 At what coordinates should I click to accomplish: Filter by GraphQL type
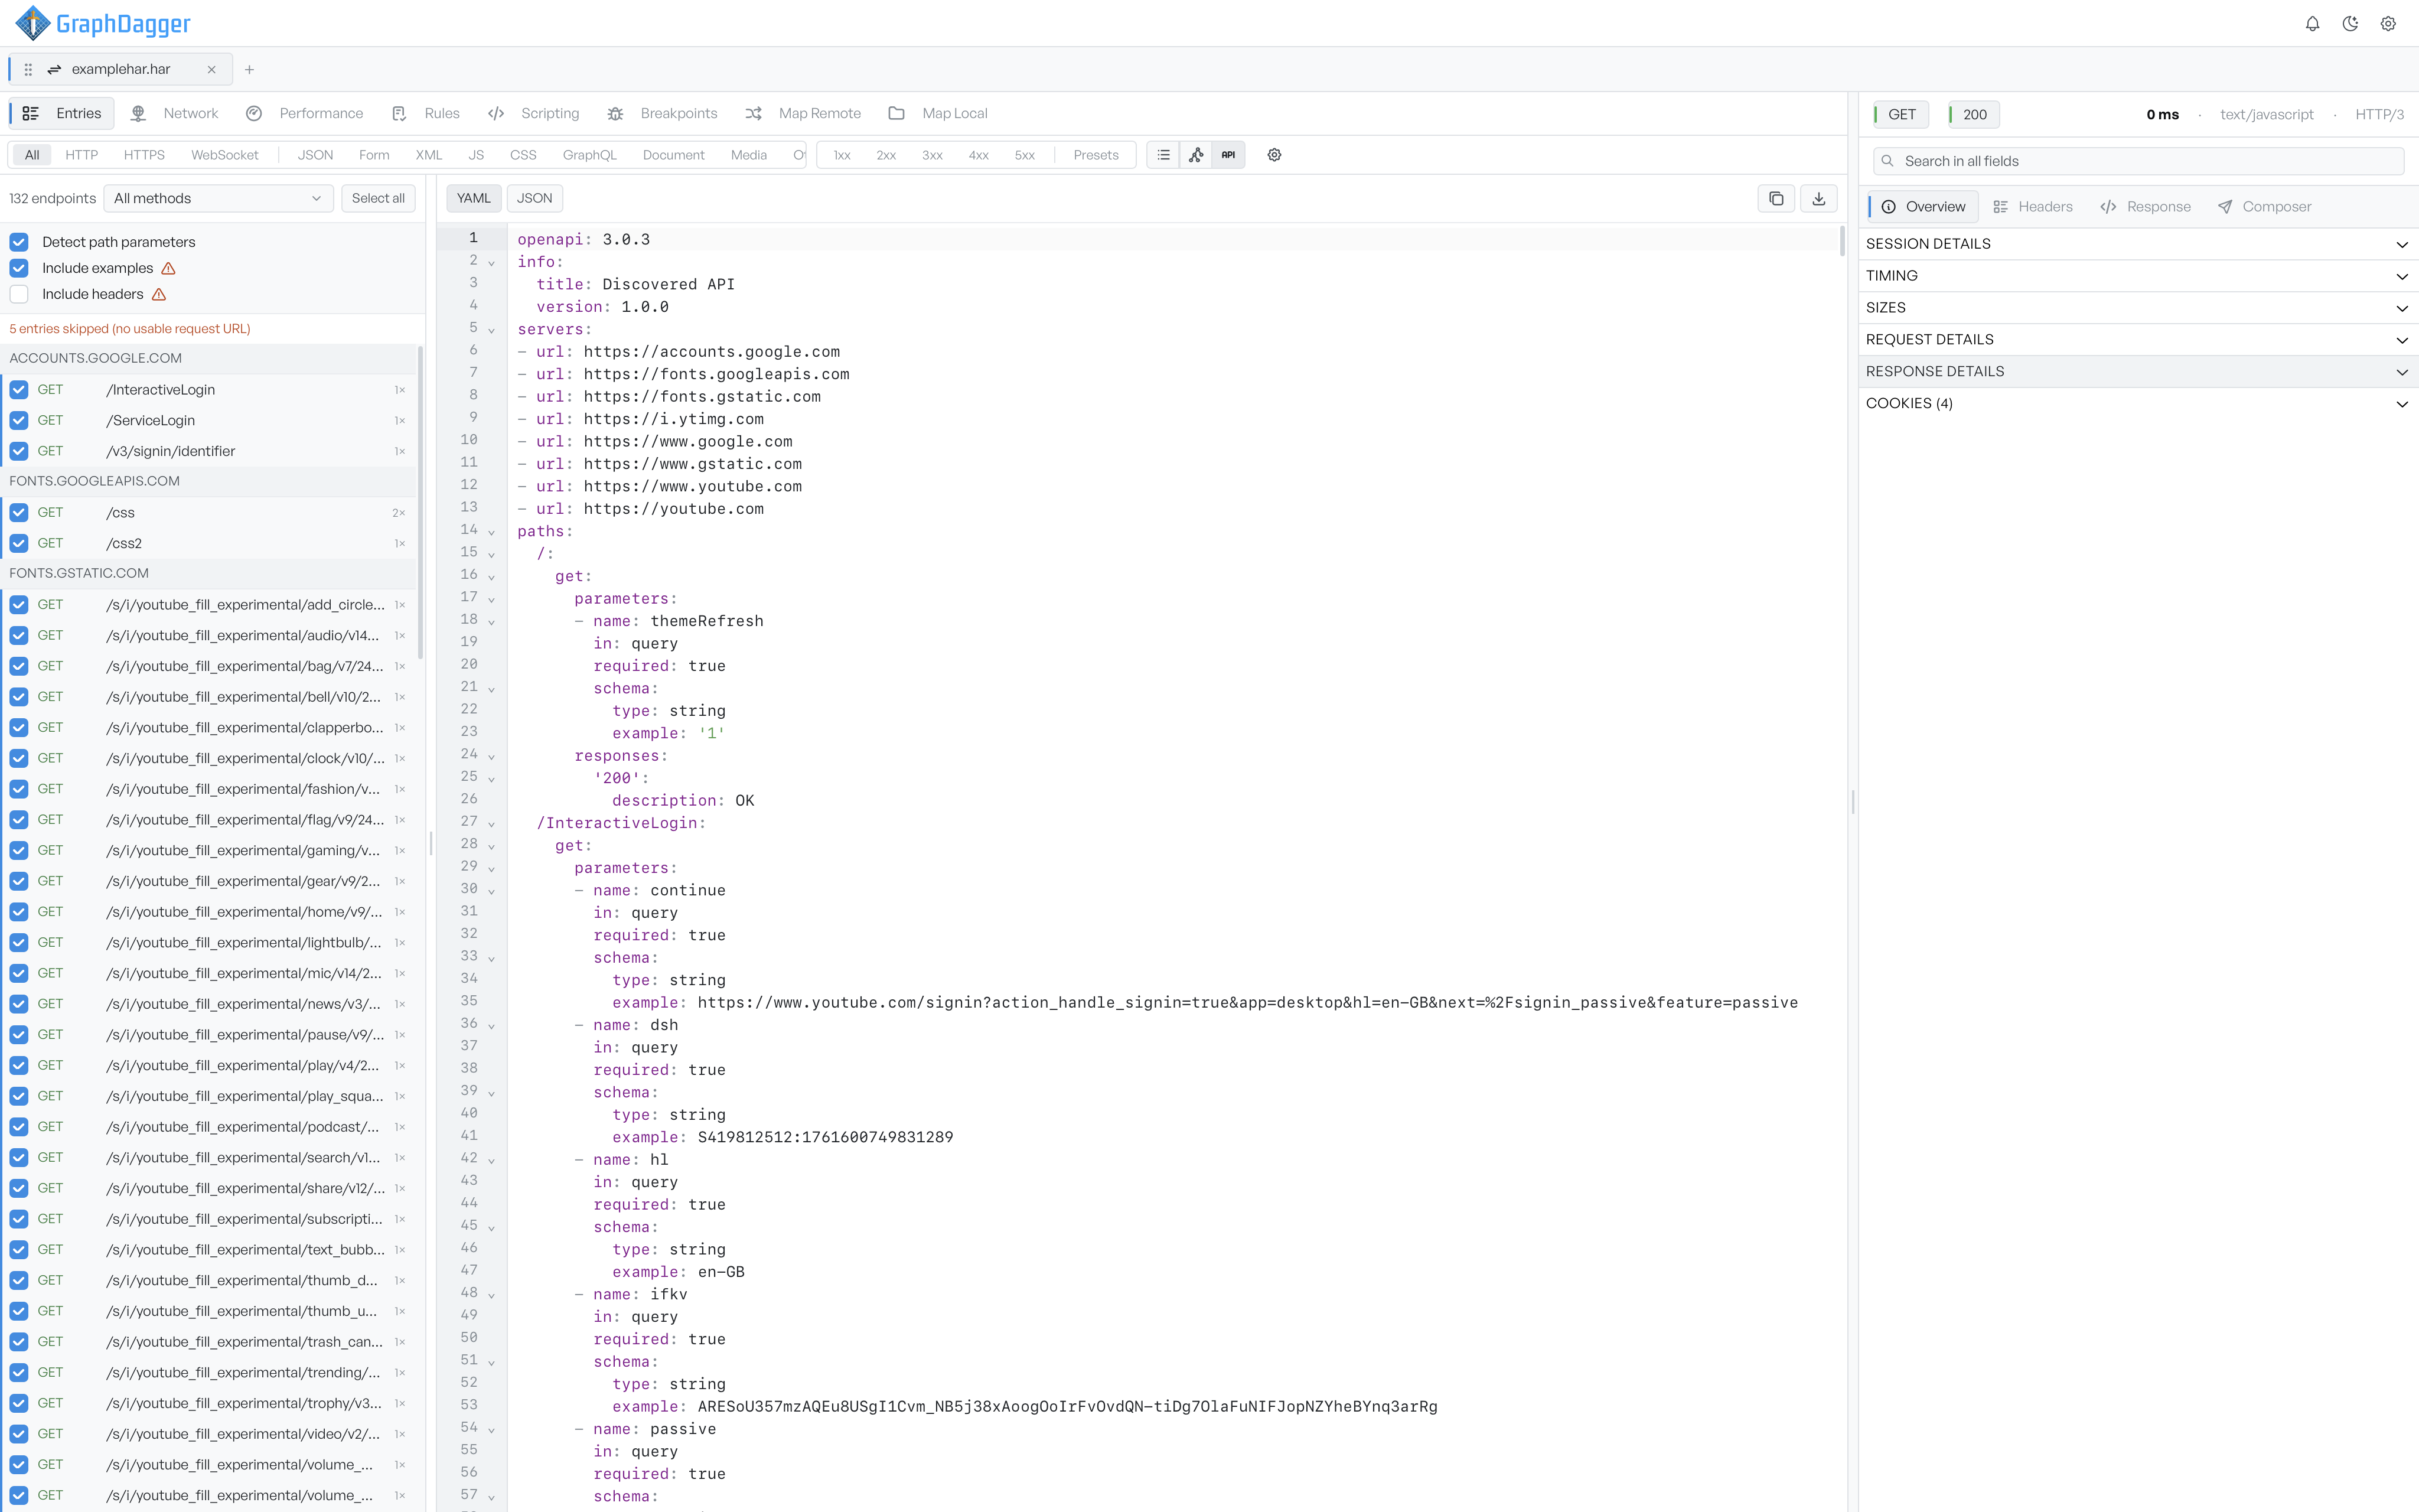point(590,155)
